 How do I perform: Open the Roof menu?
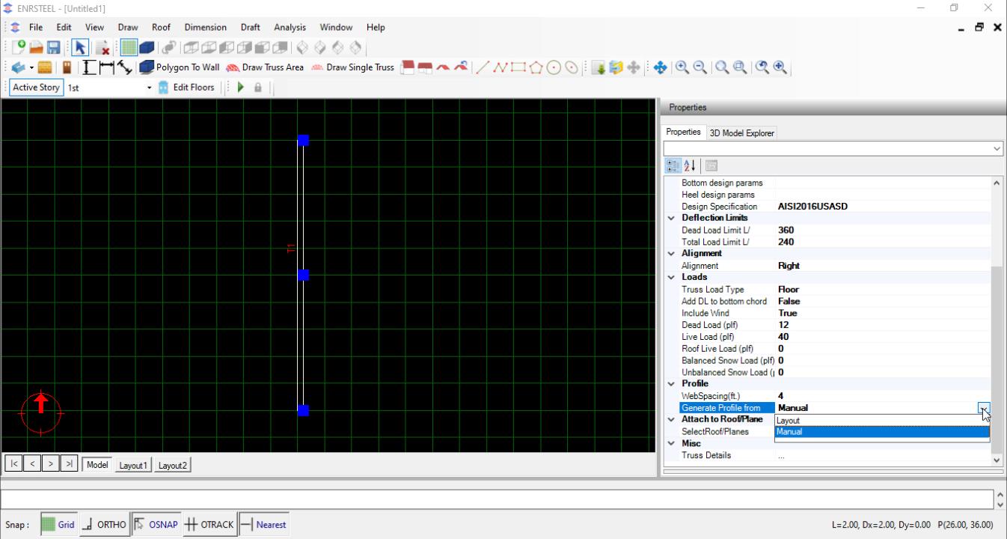coord(161,28)
